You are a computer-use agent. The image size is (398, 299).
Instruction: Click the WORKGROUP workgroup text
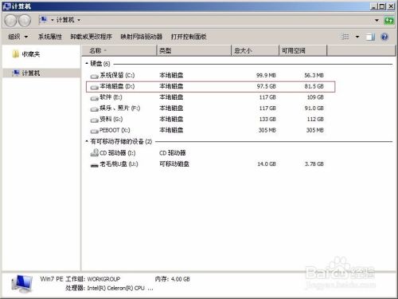103,279
